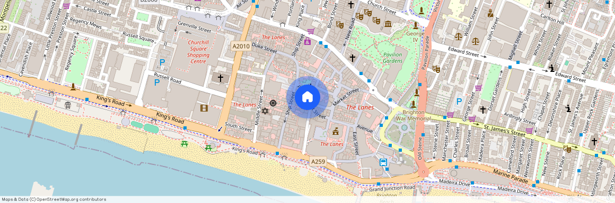
Task: Click The Lanes label above Duke Street
Action: [x=273, y=37]
